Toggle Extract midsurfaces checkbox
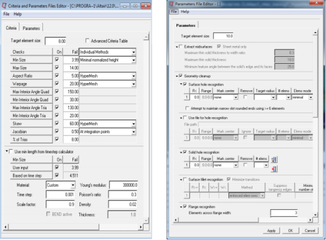326x240 pixels. click(x=181, y=46)
